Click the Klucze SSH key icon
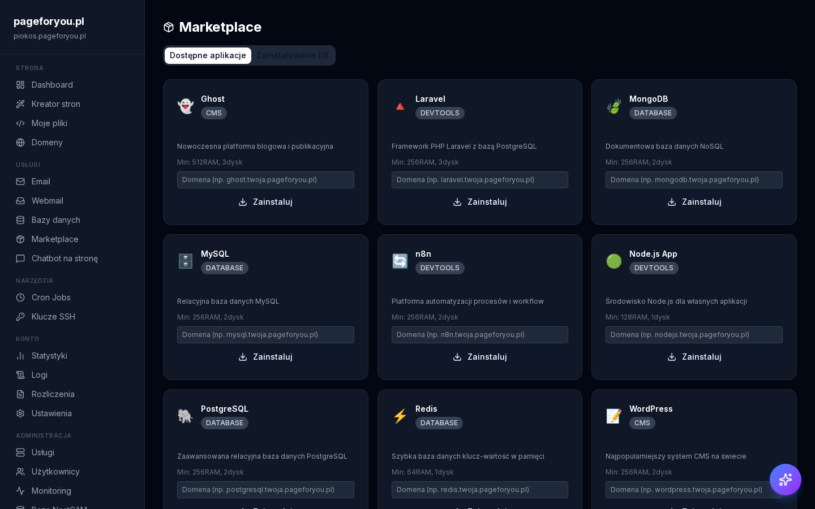815x509 pixels. 20,317
